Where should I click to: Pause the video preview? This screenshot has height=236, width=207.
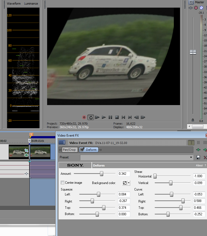[x=110, y=117]
